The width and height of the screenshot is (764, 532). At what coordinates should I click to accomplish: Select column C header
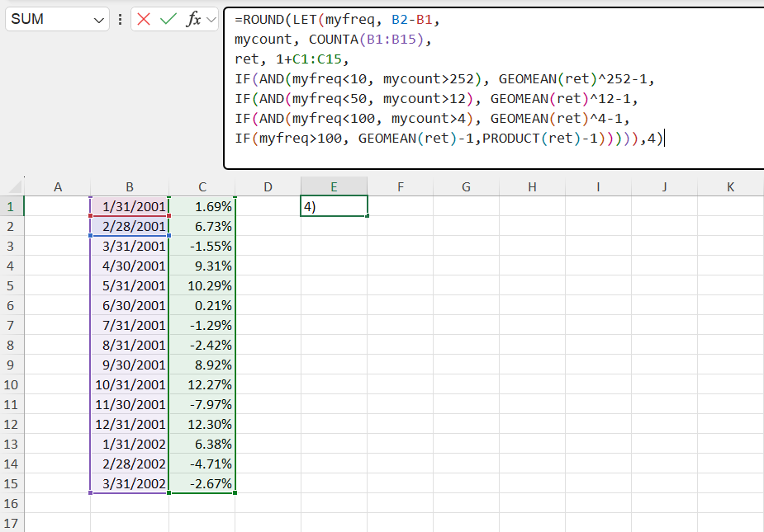[202, 187]
